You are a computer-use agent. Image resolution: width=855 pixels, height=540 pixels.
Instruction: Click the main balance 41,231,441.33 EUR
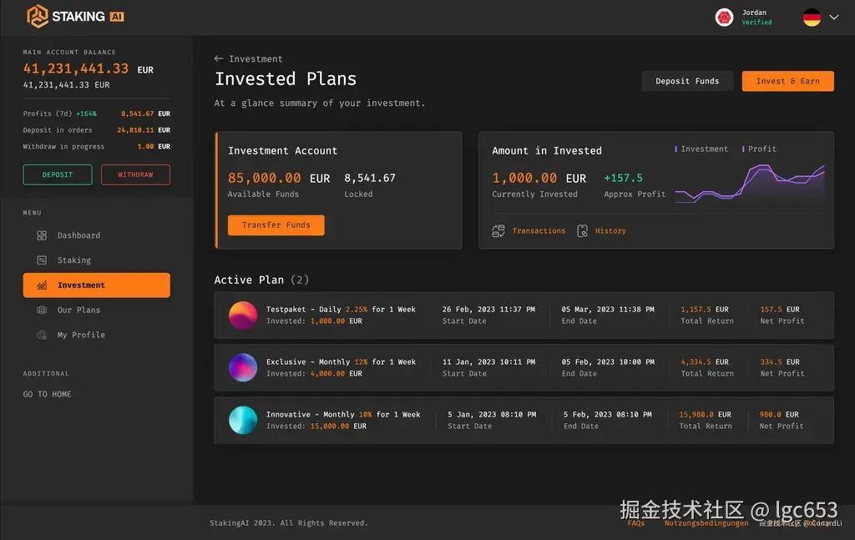click(x=88, y=68)
